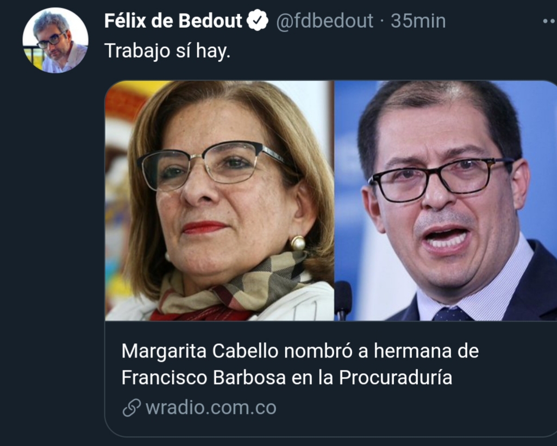Click the @fdbedout handle
This screenshot has height=446, width=557.
pyautogui.click(x=324, y=21)
